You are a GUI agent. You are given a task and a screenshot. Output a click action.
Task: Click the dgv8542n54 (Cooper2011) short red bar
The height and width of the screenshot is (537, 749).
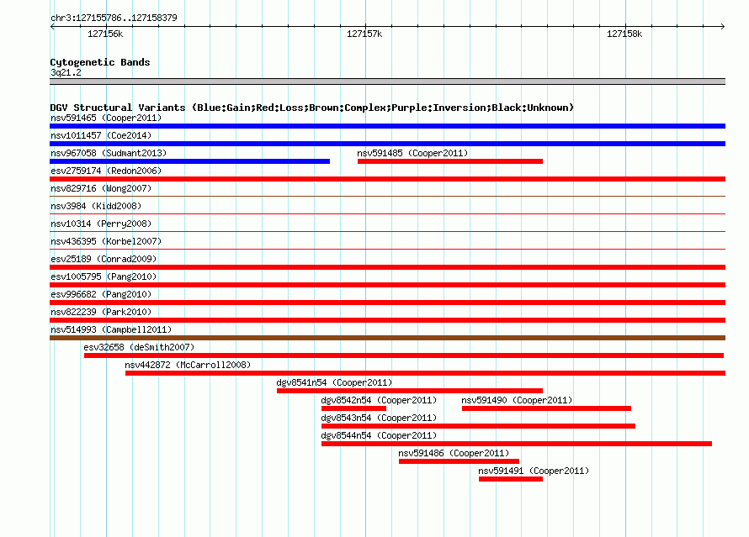click(354, 408)
